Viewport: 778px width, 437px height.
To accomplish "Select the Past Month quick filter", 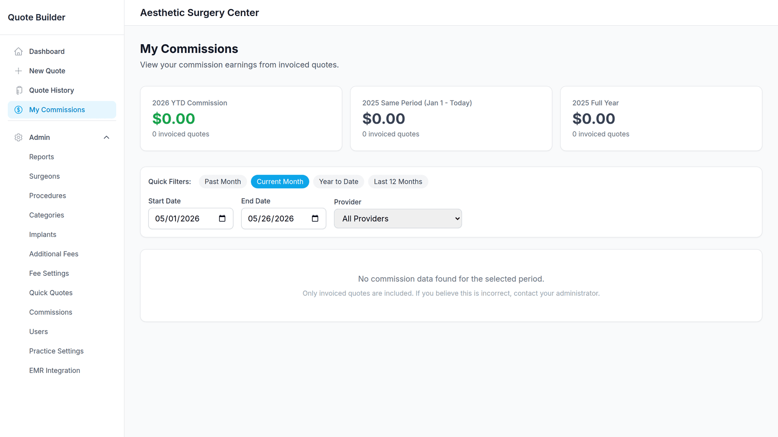I will click(x=223, y=182).
